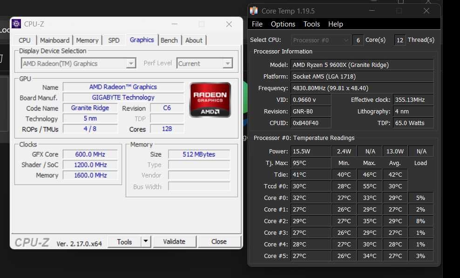460x278 pixels.
Task: Open the Tools menu in Core Temp
Action: (311, 24)
